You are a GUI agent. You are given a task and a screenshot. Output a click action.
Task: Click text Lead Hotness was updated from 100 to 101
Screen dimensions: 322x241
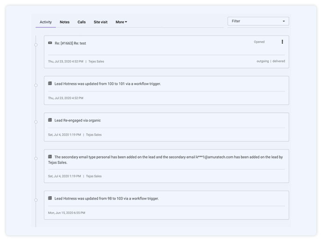point(107,84)
